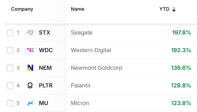Click the Seagate logo icon
Screen dimensions: 197x112
[30, 33]
